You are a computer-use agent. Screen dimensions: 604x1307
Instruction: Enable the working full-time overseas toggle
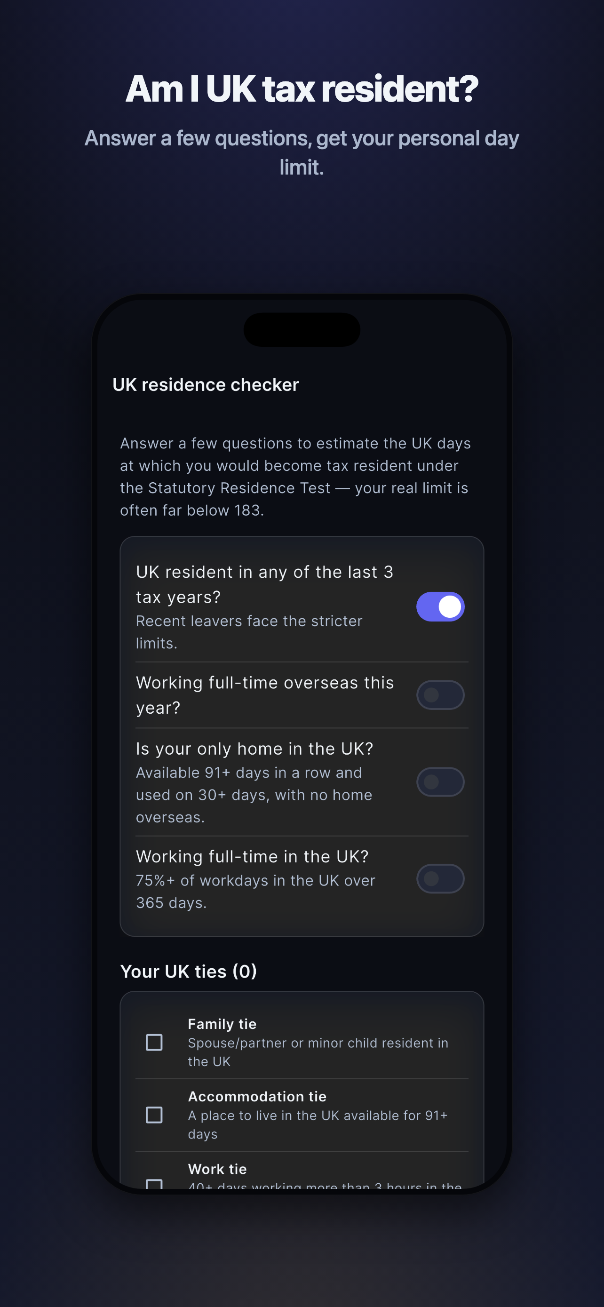(x=440, y=694)
